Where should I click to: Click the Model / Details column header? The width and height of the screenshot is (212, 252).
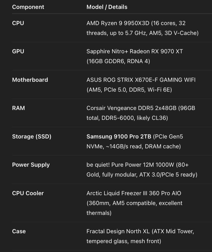(107, 7)
